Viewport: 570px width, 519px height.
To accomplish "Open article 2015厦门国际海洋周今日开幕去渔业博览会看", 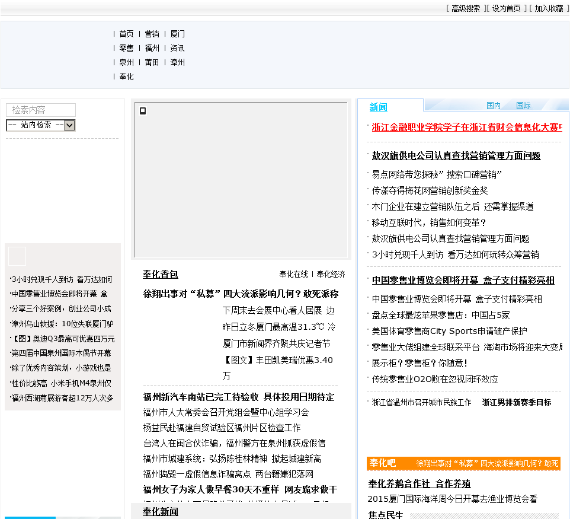I will pos(452,499).
